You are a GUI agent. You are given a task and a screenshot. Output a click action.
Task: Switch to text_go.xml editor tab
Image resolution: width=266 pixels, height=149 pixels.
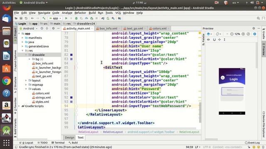pyautogui.click(x=135, y=29)
